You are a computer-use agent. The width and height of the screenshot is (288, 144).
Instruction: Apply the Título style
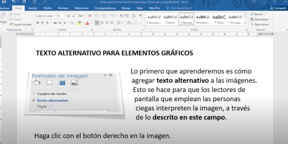coord(219,19)
